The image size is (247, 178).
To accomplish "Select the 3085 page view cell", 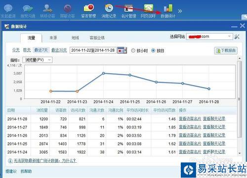I will pos(43,152).
